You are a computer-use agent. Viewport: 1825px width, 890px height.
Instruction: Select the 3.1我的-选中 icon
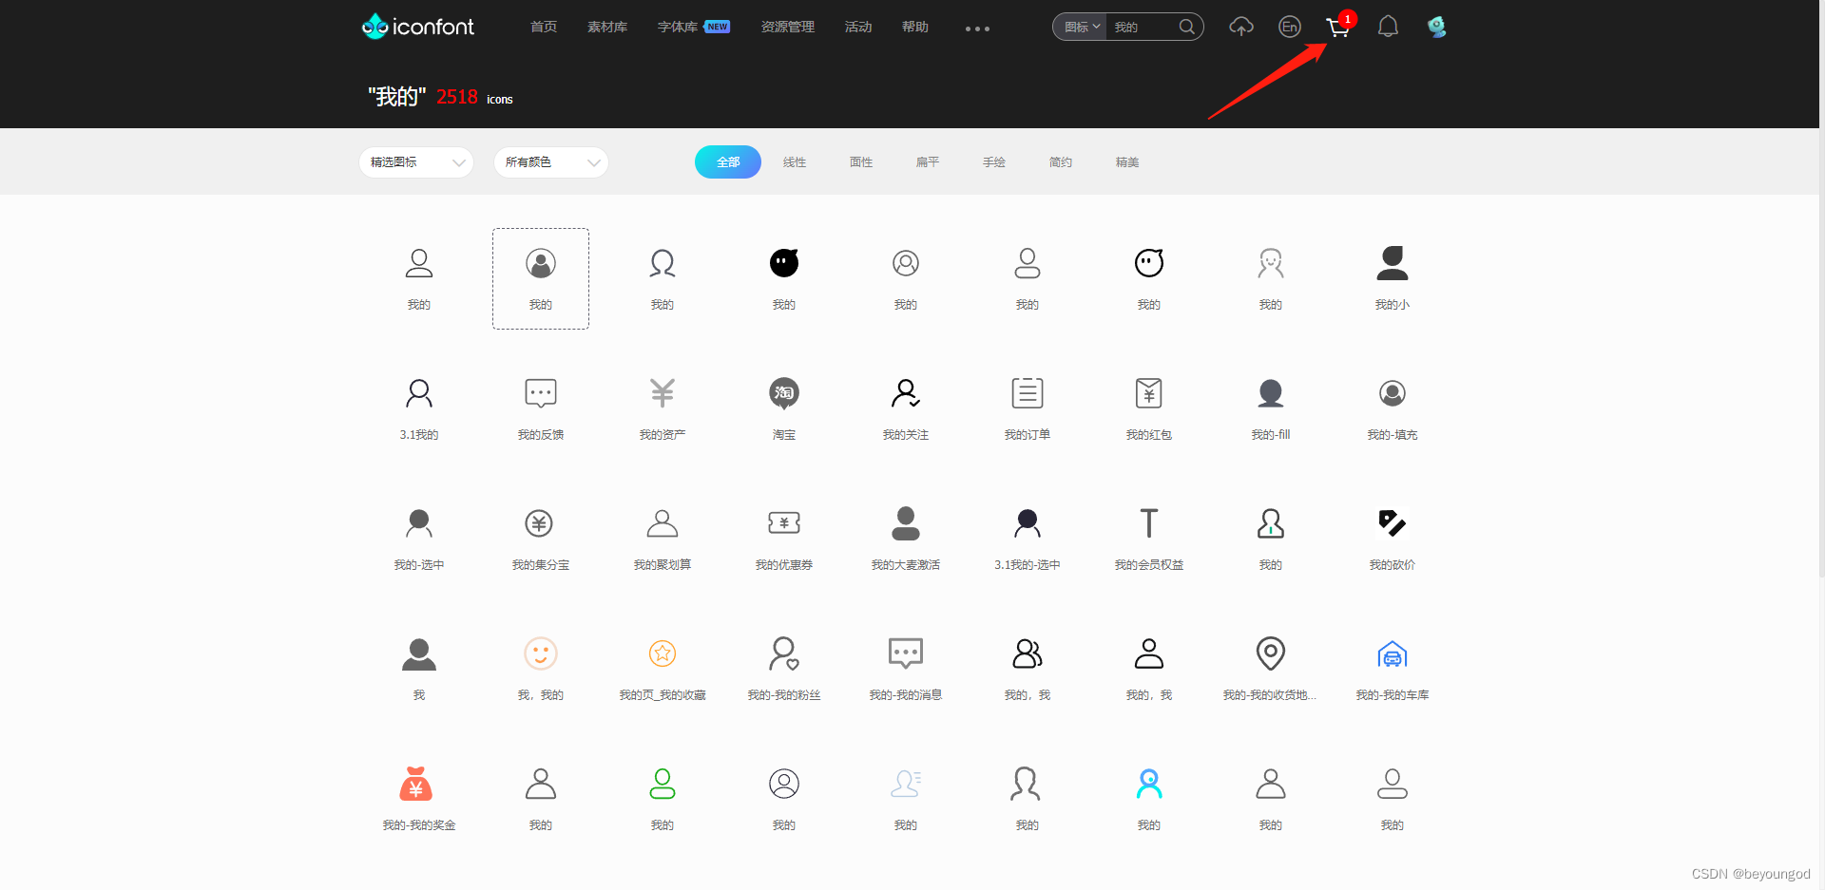point(1028,523)
